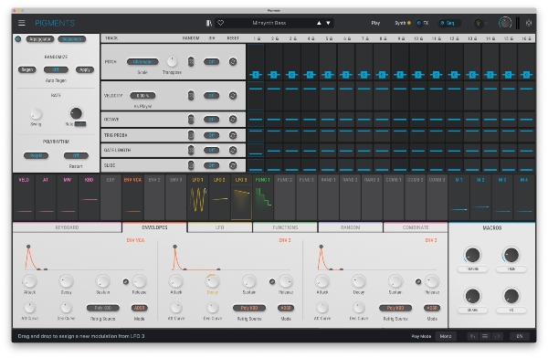Select the Sequencer mode button
Screen dimensions: 548x358
pos(71,38)
